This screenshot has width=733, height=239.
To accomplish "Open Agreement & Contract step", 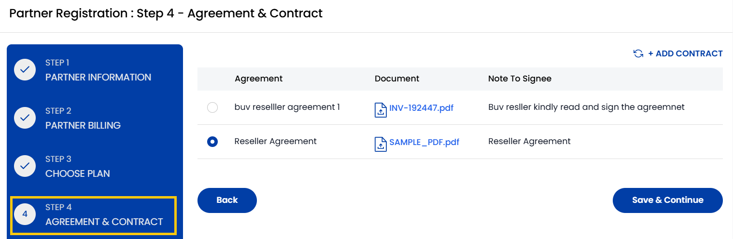I will (104, 222).
